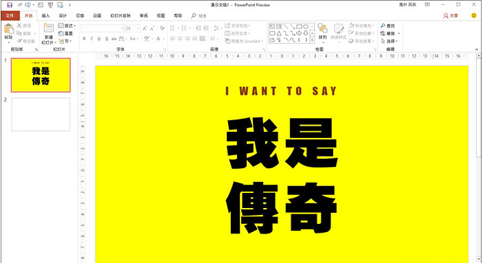The height and width of the screenshot is (263, 483).
Task: Select the oval shape in shapes gallery
Action: pyautogui.click(x=306, y=27)
